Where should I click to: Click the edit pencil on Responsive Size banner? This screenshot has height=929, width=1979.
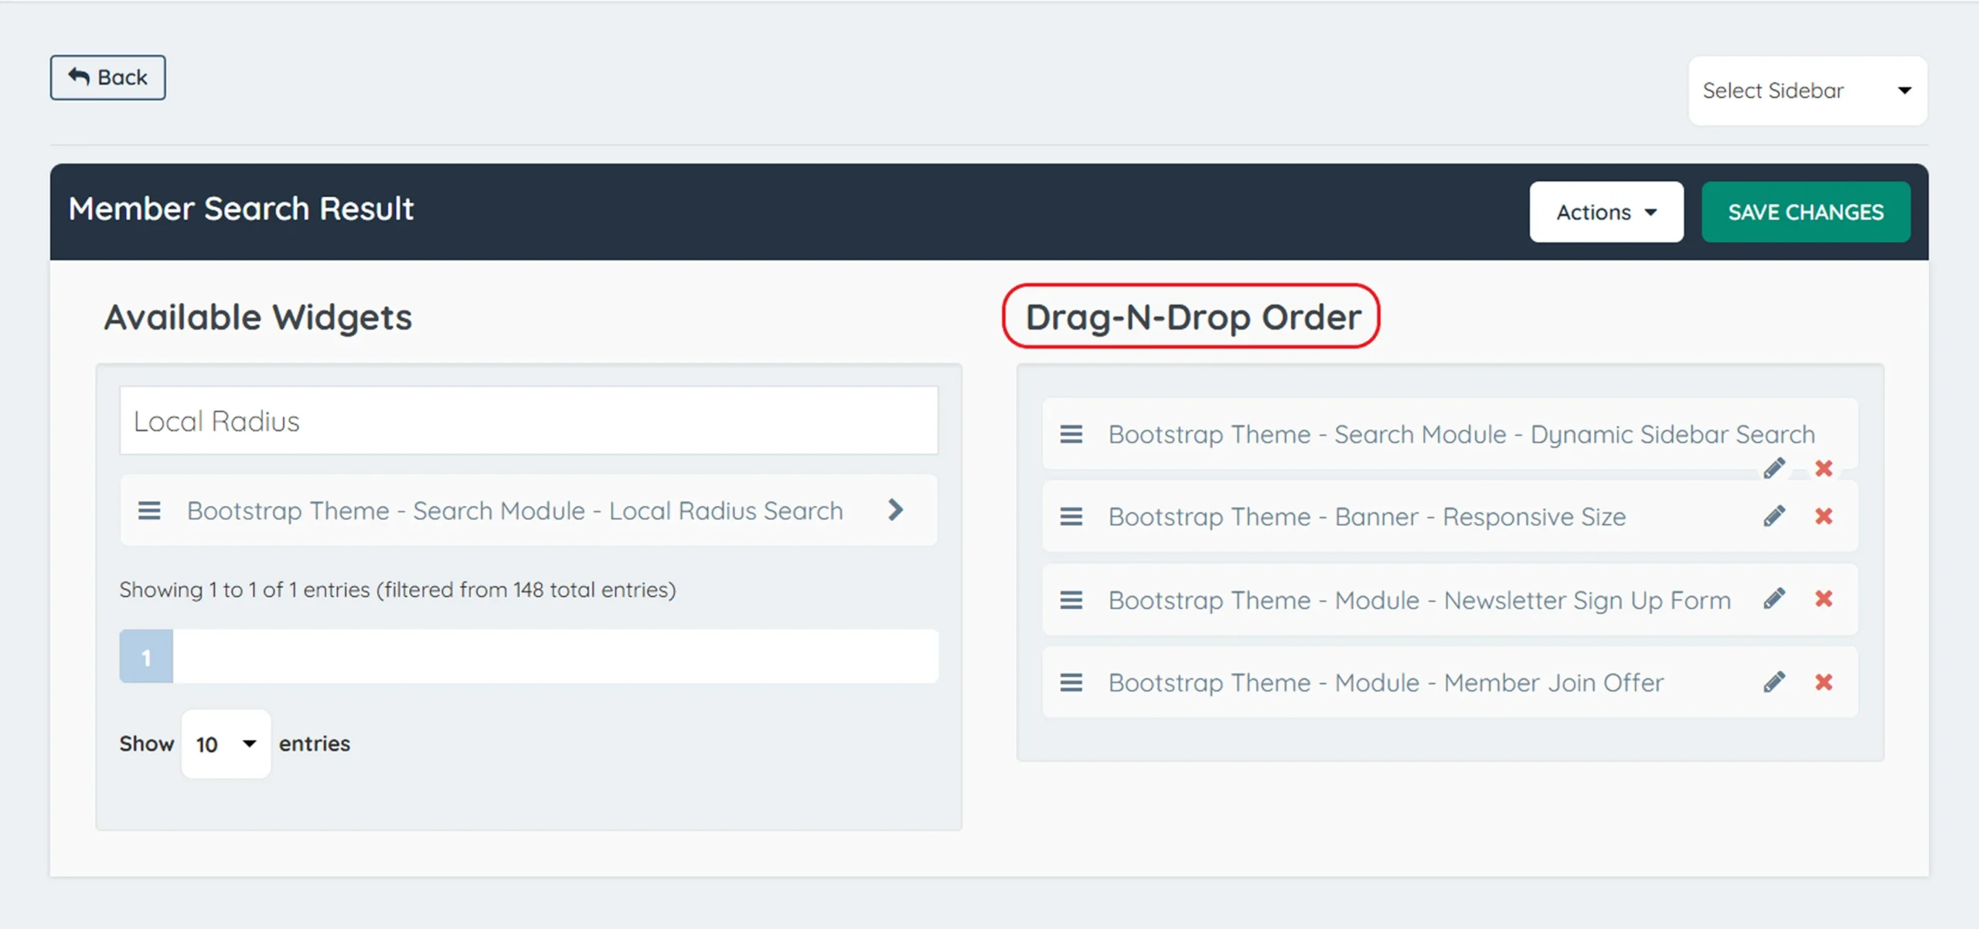pyautogui.click(x=1776, y=516)
